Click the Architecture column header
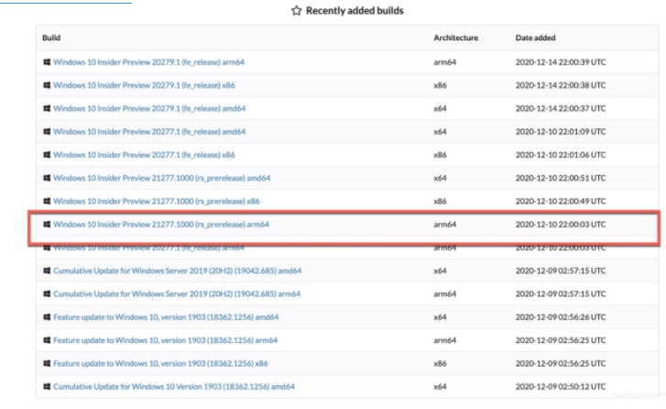Image resolution: width=666 pixels, height=409 pixels. point(455,38)
